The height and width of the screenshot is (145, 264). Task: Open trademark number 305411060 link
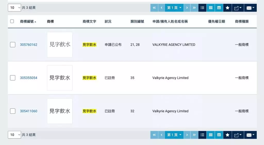[x=29, y=111]
